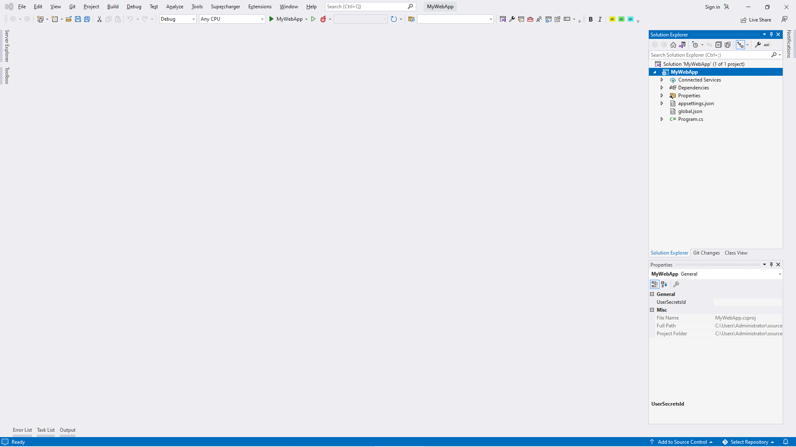Click the Live Share button
796x447 pixels.
point(756,20)
